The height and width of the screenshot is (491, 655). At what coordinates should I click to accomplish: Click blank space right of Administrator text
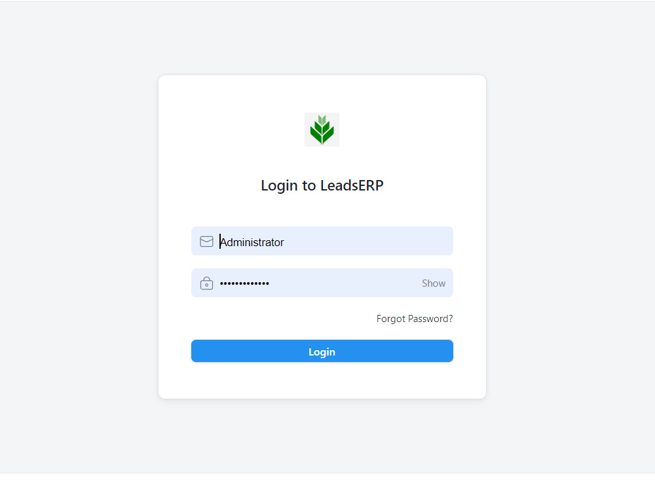367,242
